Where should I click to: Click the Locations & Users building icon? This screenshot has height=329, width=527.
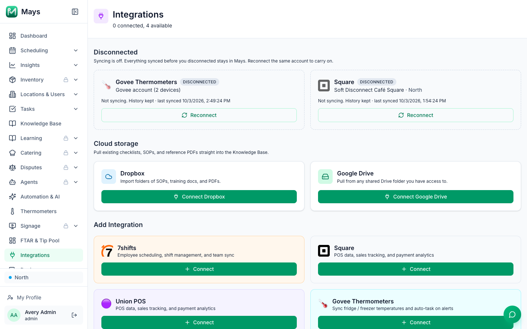12,94
